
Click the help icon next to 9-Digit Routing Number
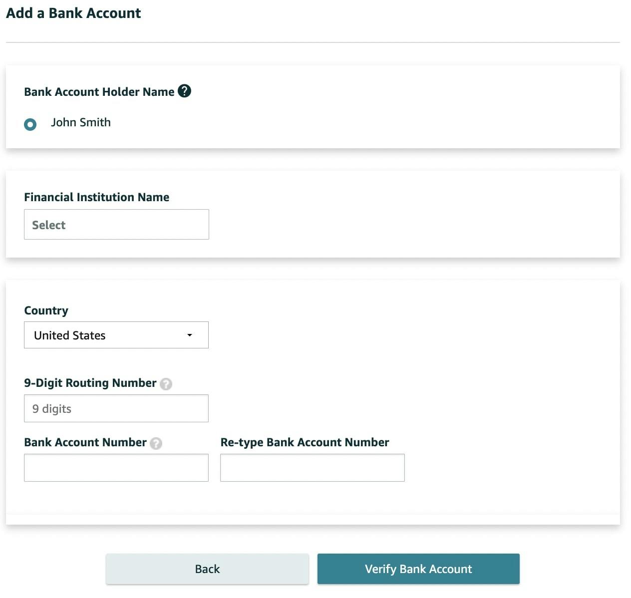click(x=166, y=384)
